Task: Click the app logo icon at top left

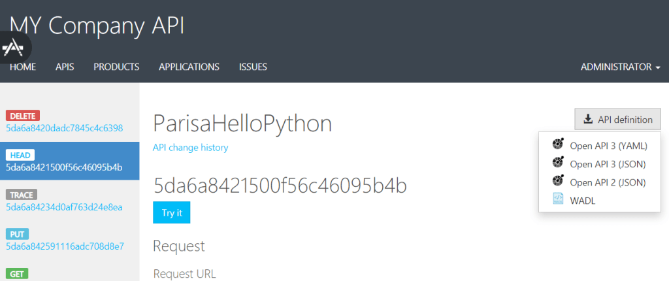Action: [14, 48]
